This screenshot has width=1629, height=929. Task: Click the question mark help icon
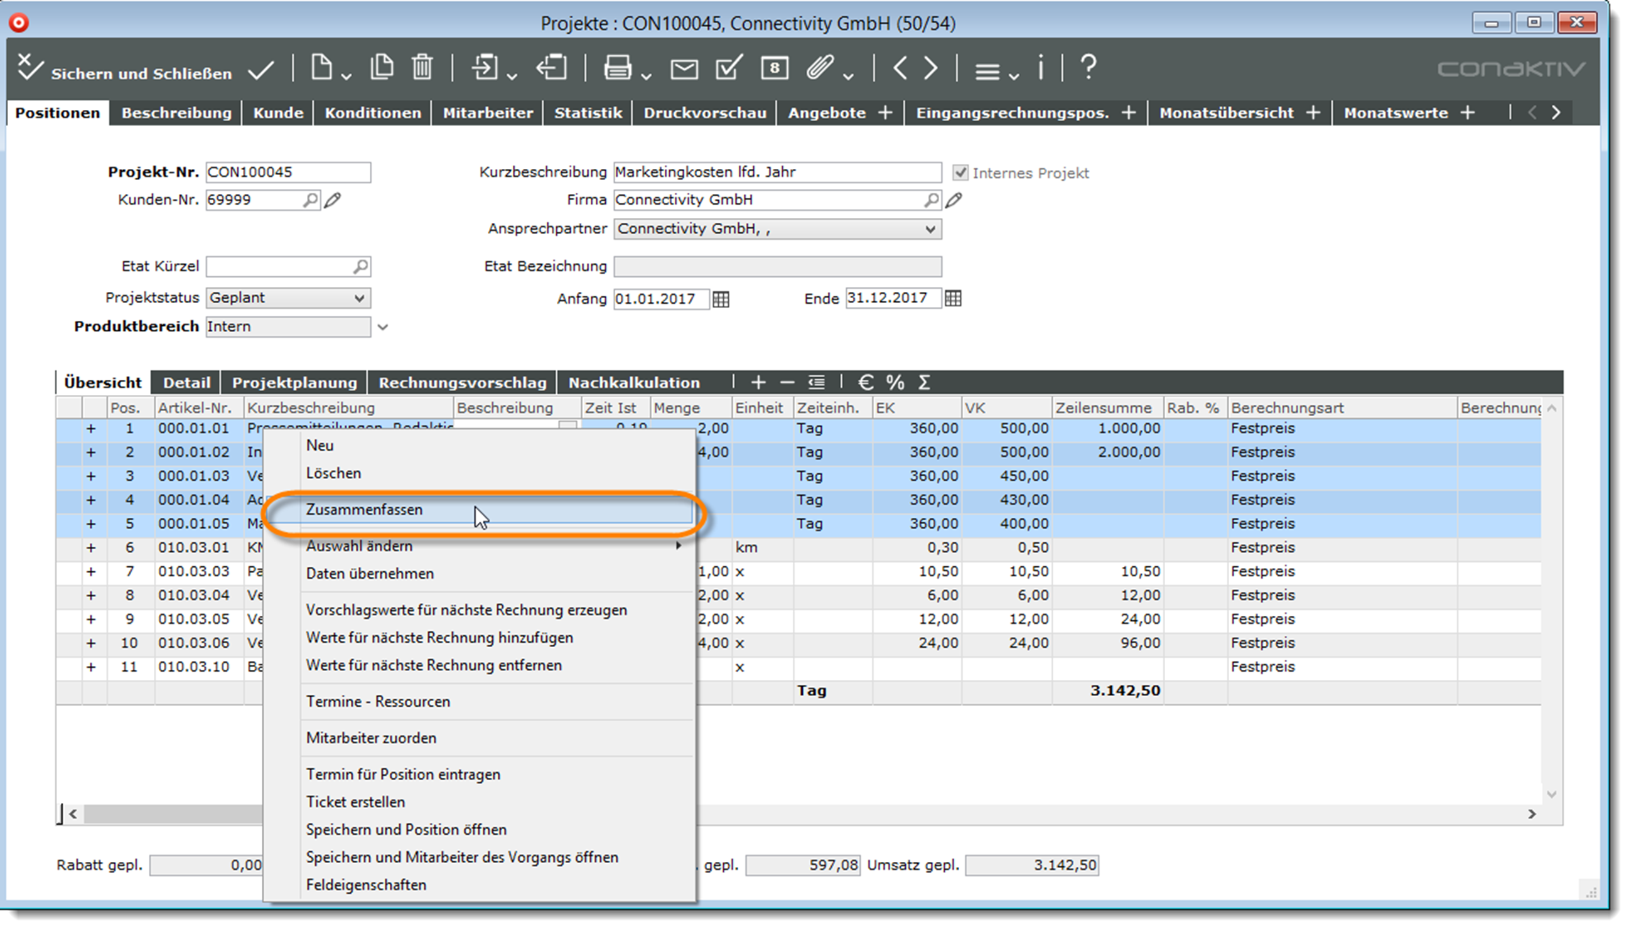[1089, 67]
